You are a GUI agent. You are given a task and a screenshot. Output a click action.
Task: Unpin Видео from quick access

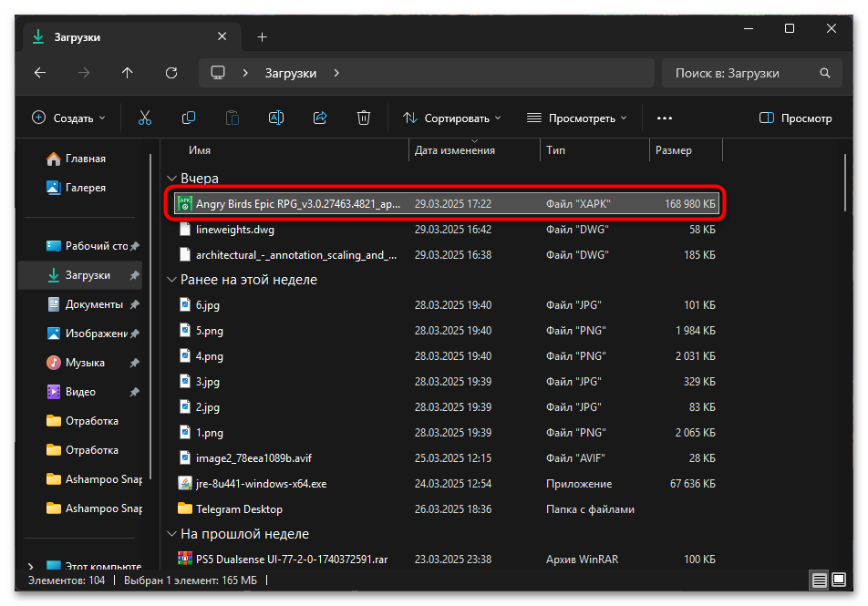tap(135, 392)
